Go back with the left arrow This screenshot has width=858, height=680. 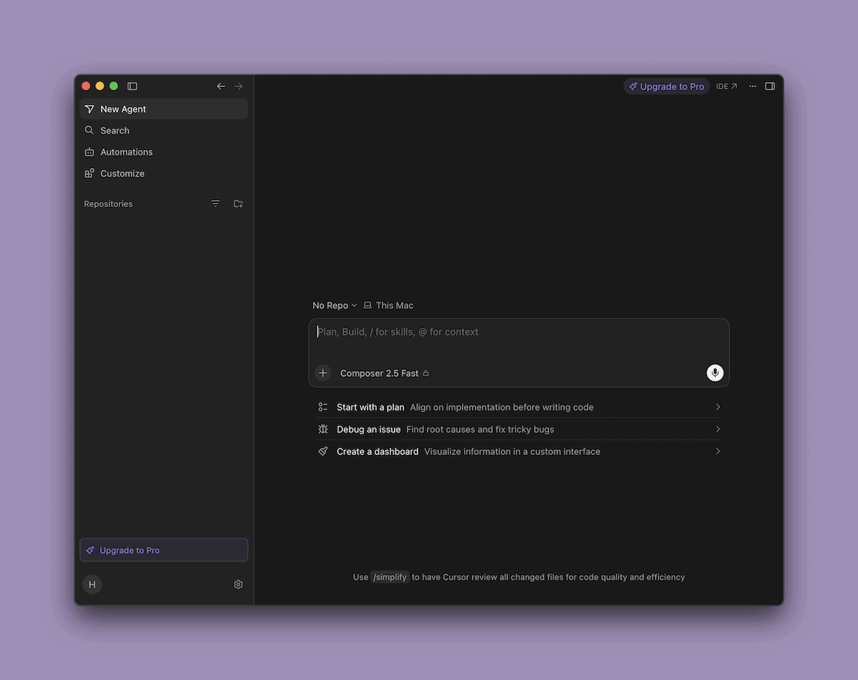[221, 86]
